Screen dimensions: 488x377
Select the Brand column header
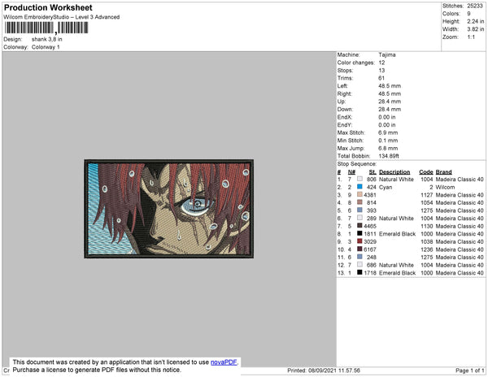(443, 172)
